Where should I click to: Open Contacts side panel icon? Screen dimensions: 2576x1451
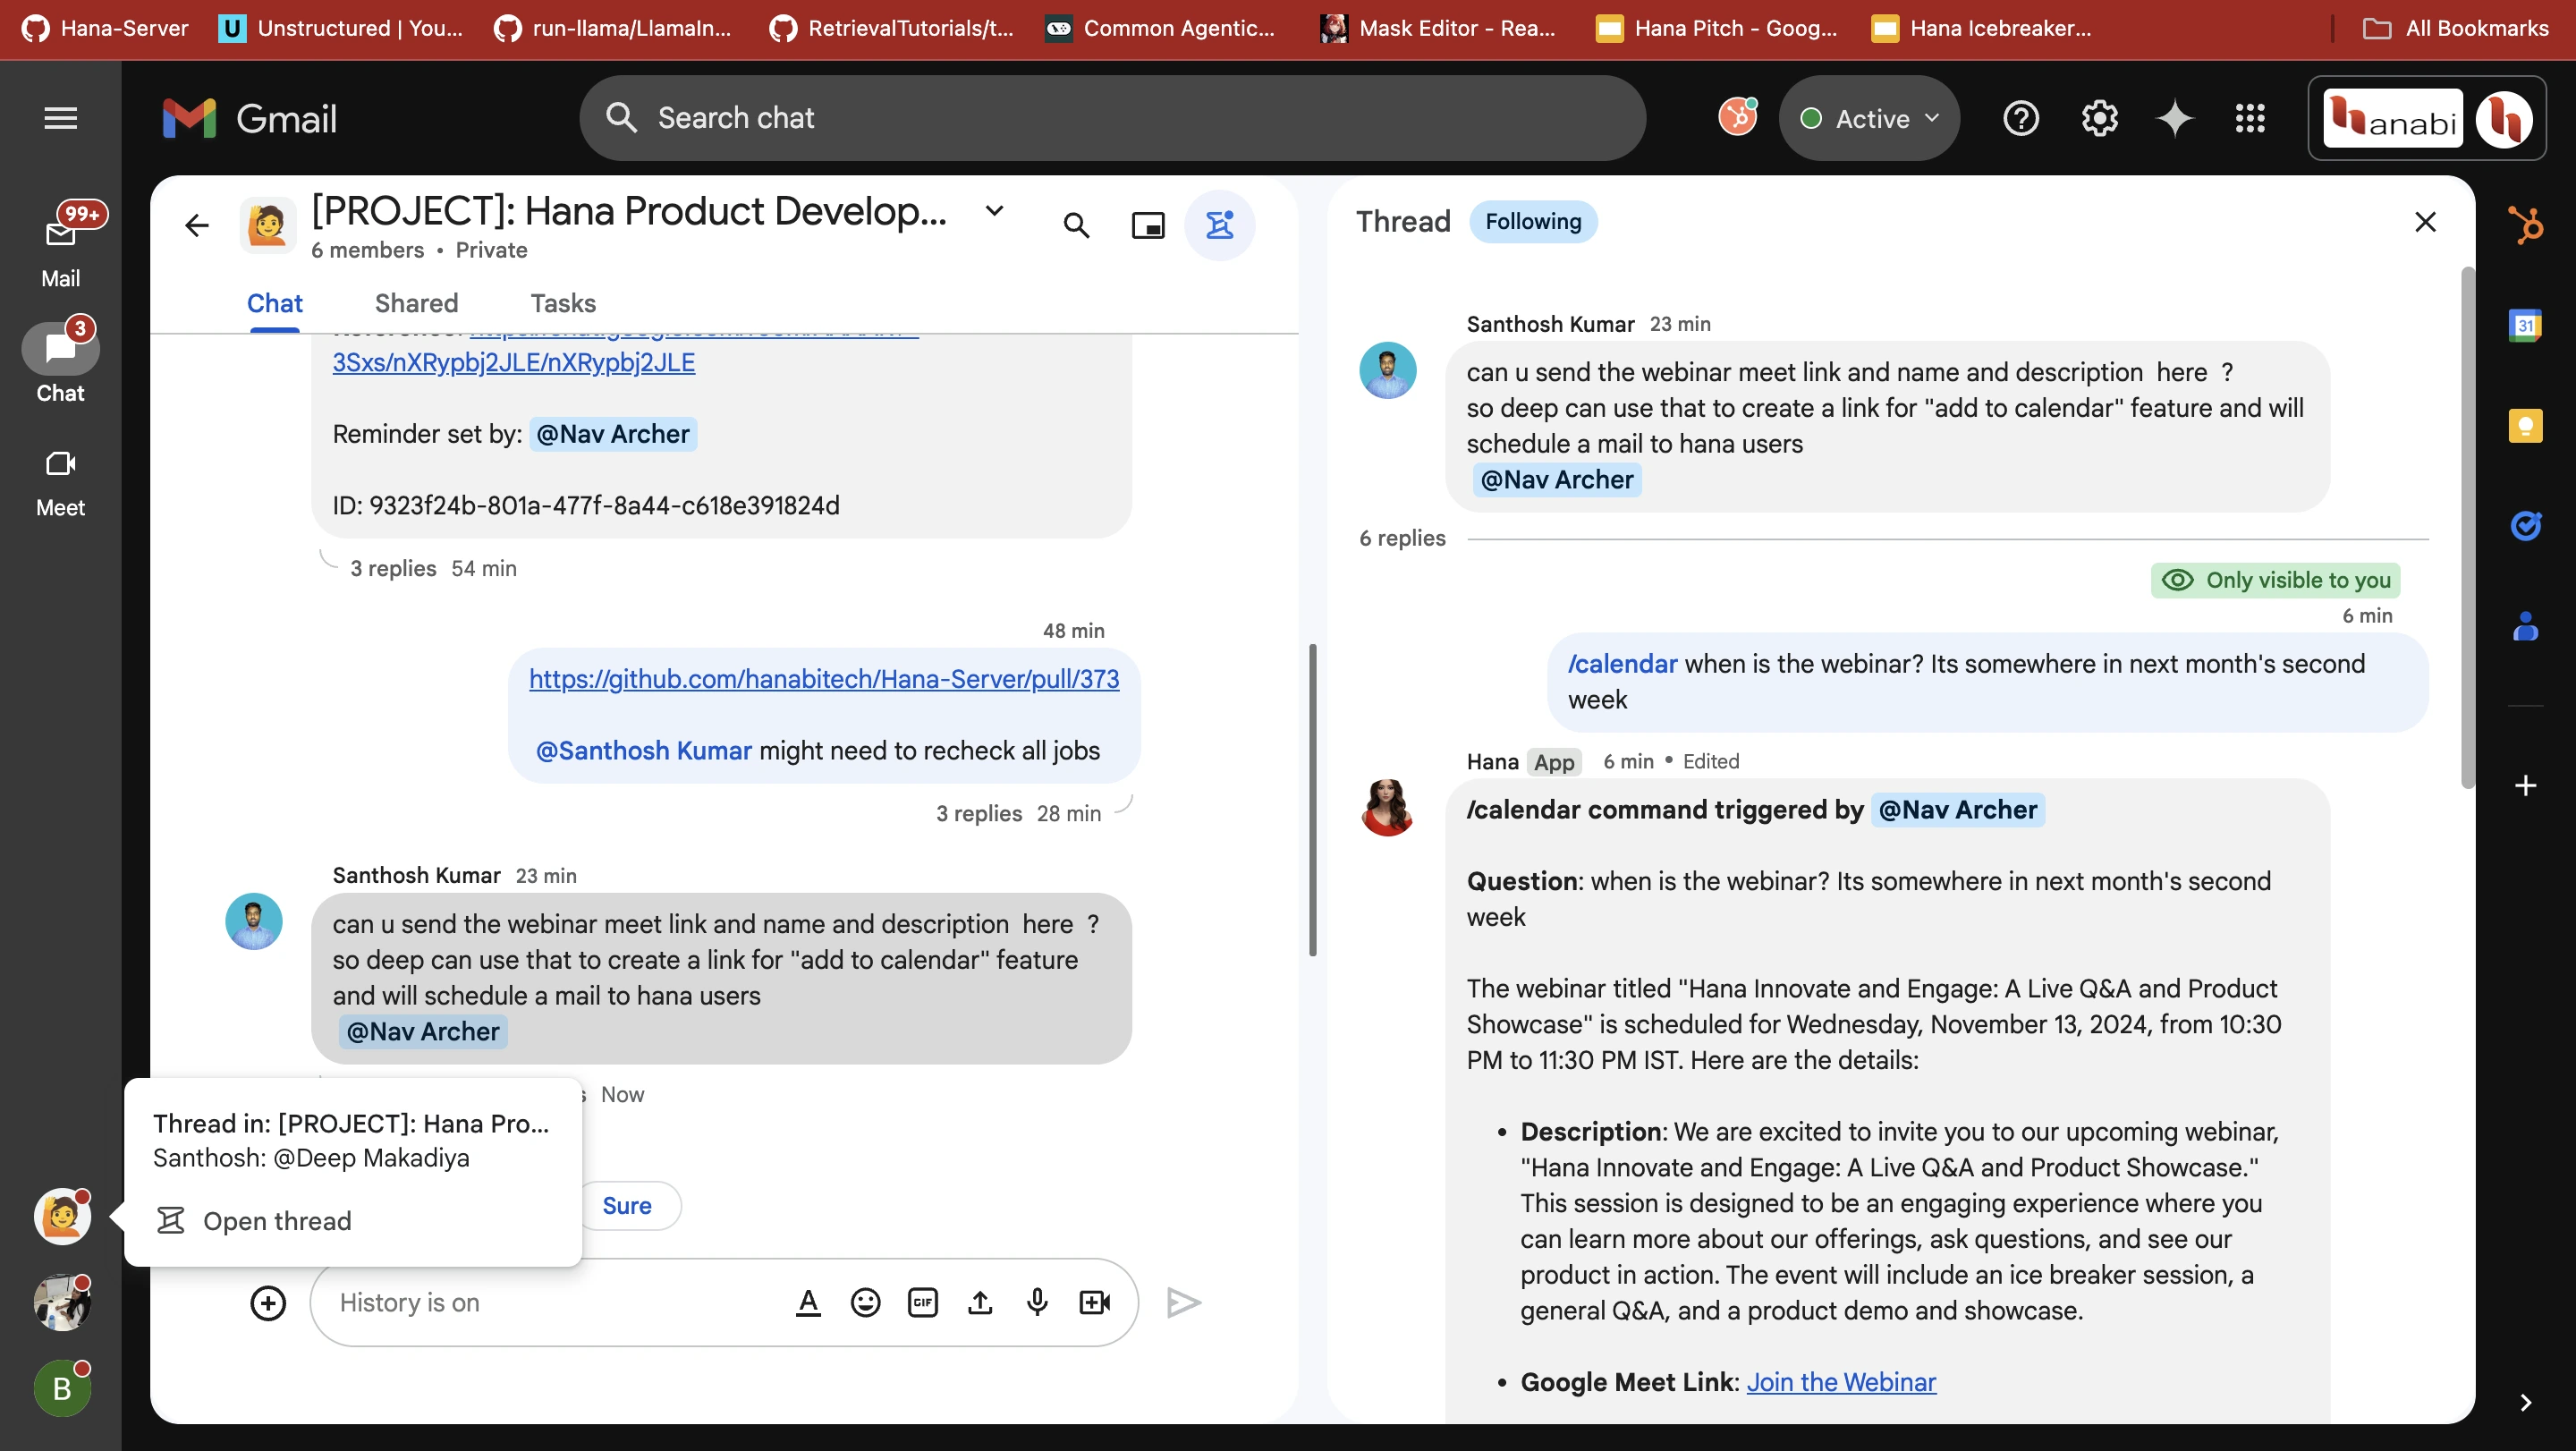(2525, 626)
